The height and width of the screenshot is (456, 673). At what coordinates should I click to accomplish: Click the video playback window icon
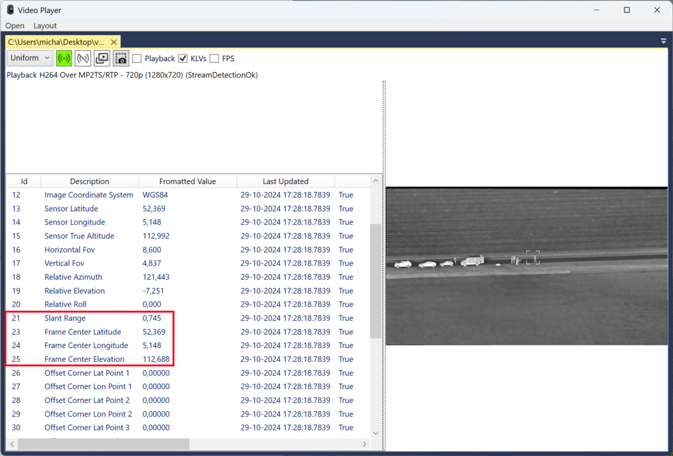[102, 58]
